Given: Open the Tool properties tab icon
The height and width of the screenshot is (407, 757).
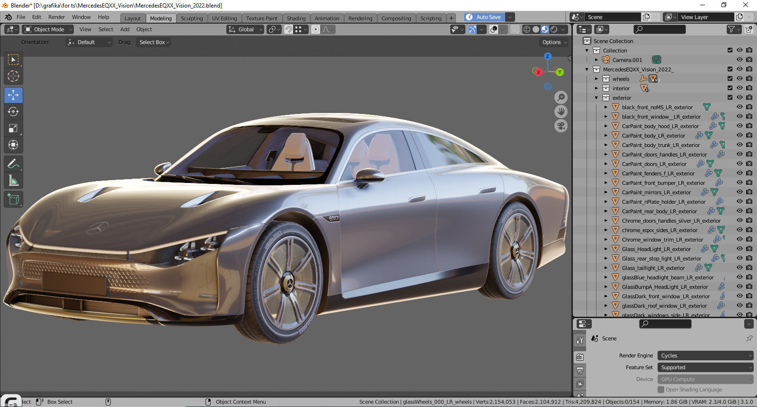Looking at the screenshot, I should [580, 340].
